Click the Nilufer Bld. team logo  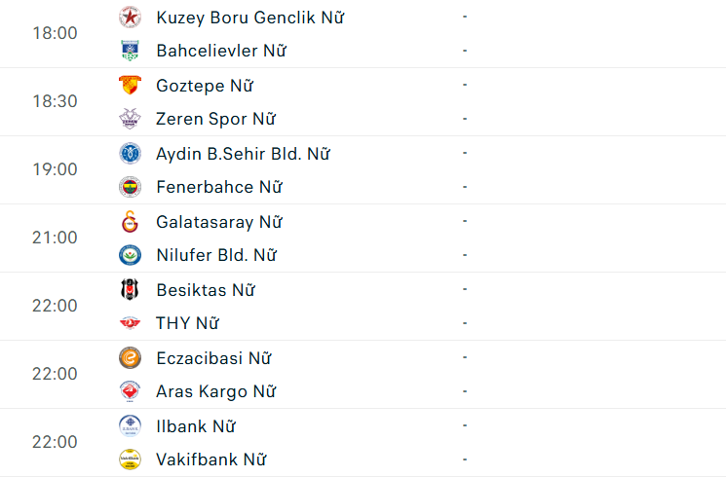[x=130, y=255]
